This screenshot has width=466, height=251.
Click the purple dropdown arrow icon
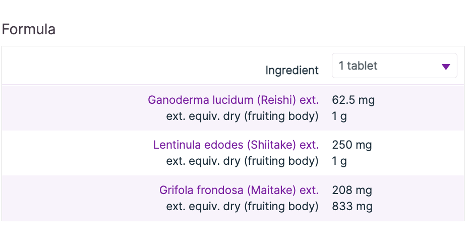[x=445, y=67]
